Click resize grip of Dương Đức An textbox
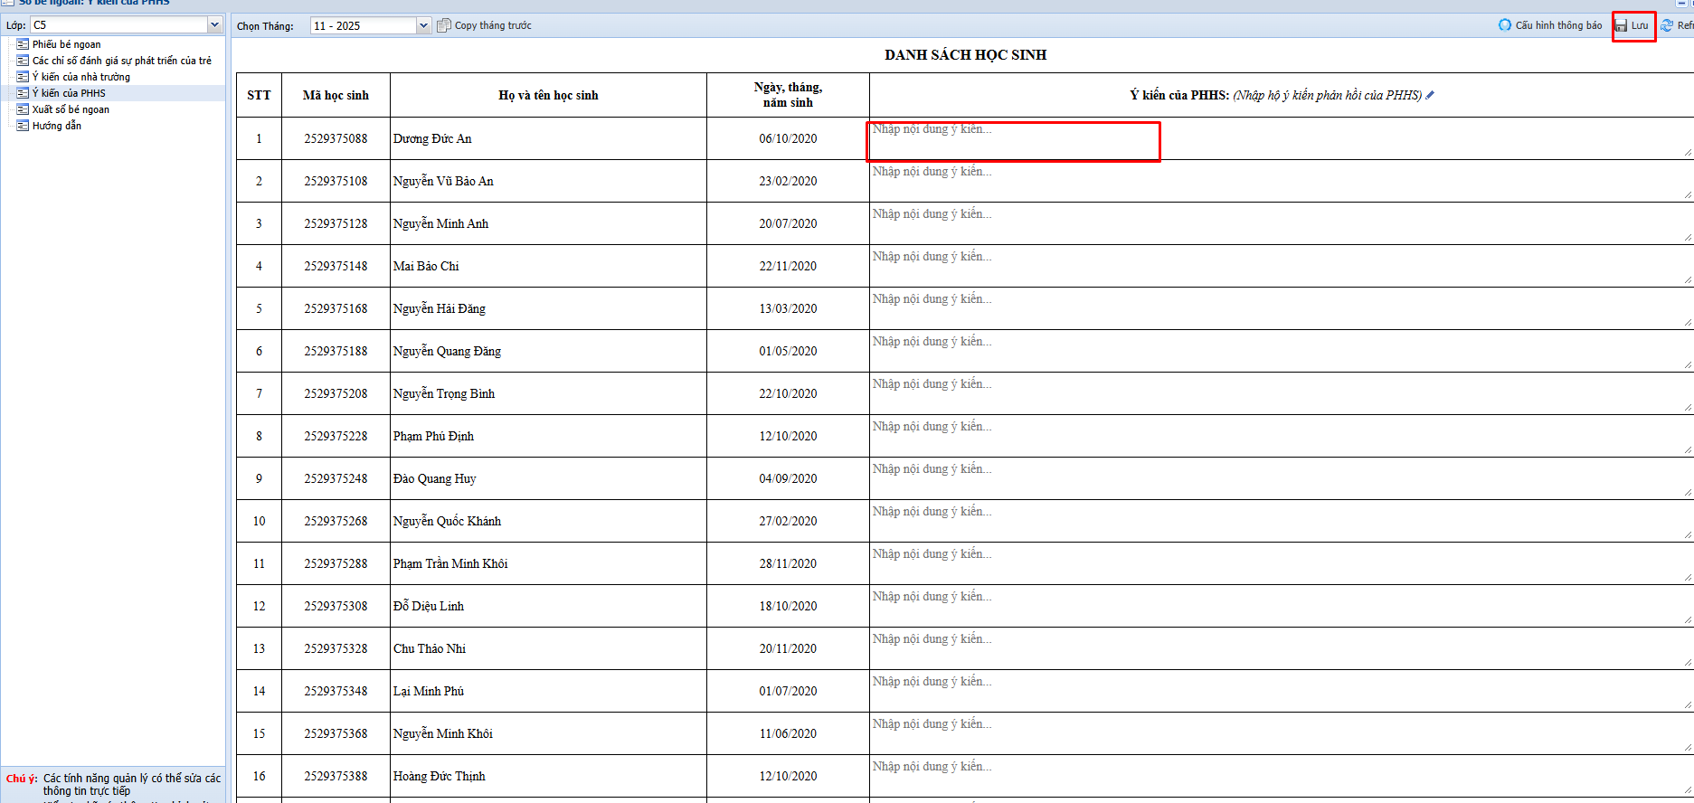Image resolution: width=1694 pixels, height=803 pixels. pos(1689,153)
